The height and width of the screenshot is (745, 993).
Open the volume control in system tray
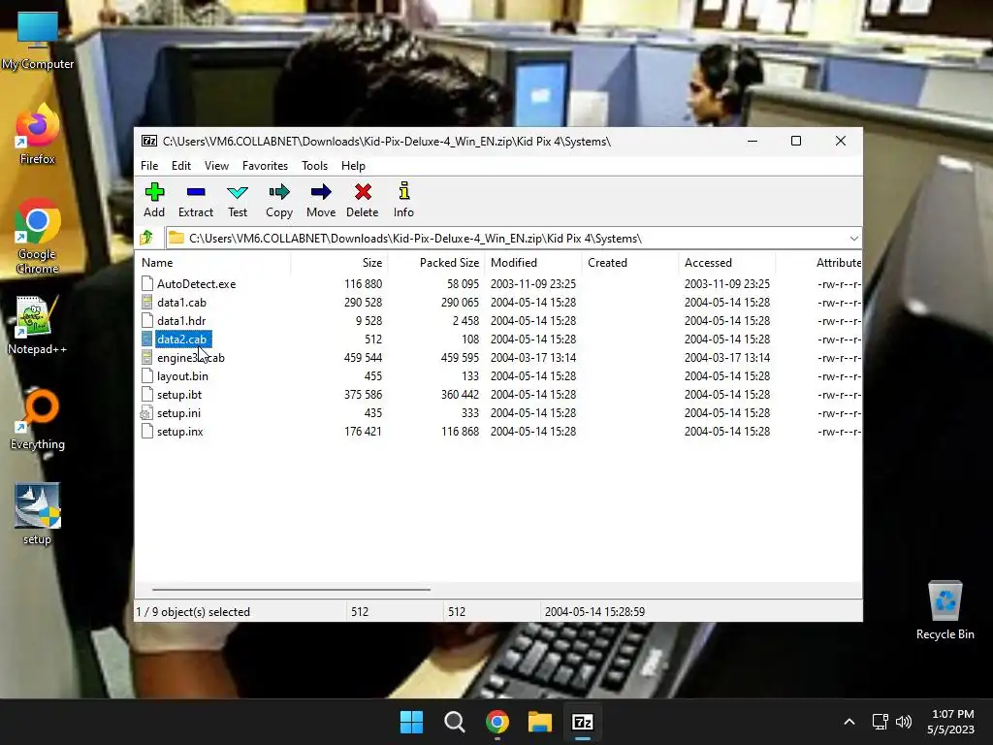pos(904,722)
